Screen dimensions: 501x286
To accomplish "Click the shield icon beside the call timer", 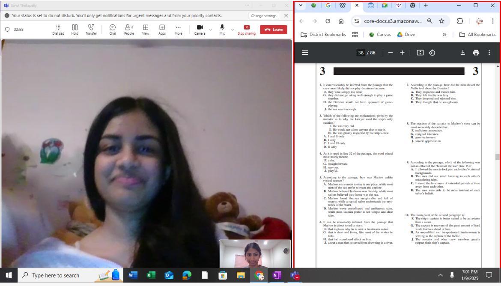I will point(7,30).
